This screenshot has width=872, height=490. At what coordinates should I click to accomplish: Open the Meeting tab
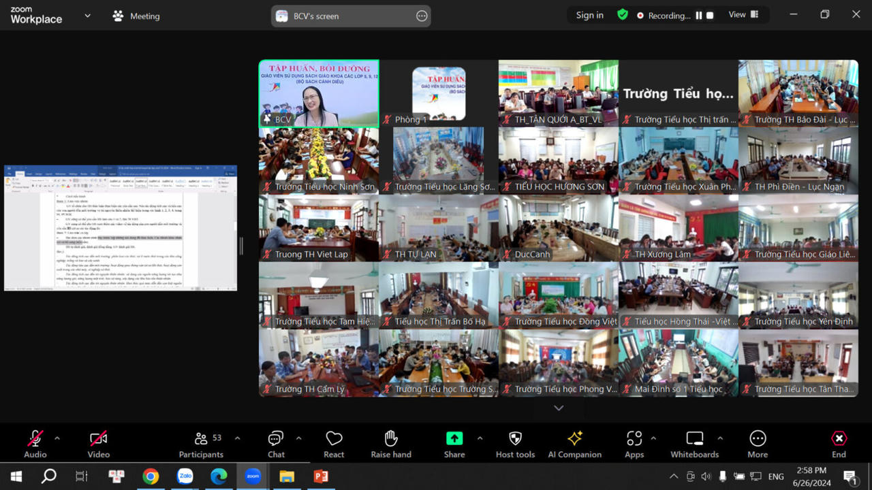coord(137,16)
